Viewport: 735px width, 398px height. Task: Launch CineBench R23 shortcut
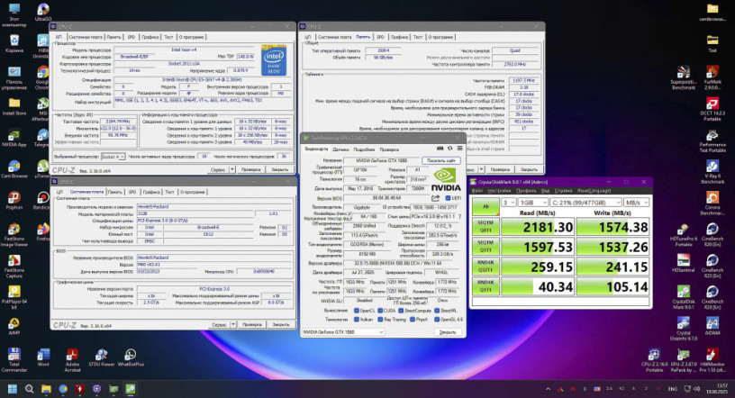pos(712,267)
